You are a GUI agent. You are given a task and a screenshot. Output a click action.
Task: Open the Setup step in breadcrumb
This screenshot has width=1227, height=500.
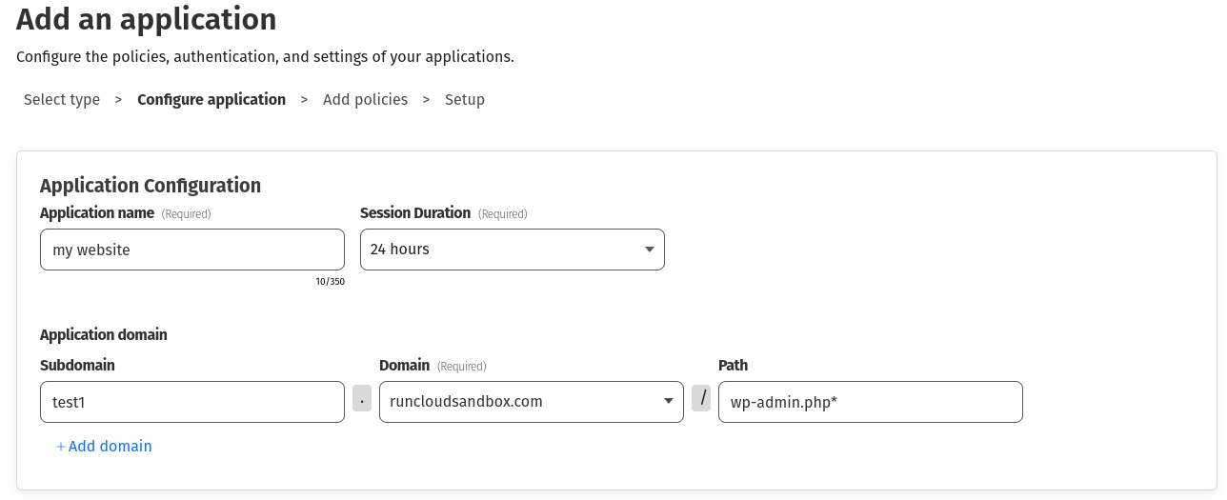465,100
